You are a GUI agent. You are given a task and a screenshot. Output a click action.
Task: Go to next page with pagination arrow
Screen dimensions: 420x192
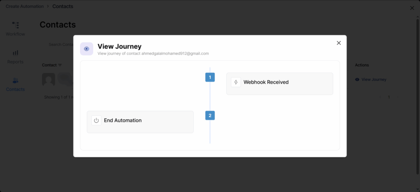coord(397,97)
